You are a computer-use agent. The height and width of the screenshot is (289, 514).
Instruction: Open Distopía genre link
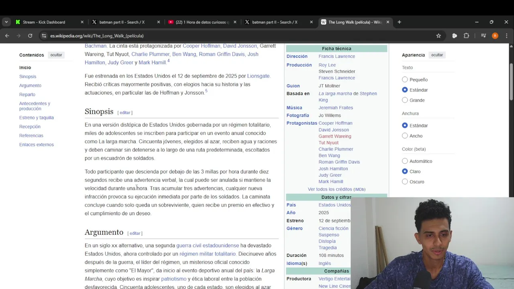click(x=327, y=241)
